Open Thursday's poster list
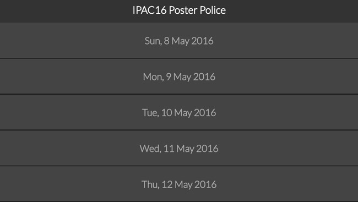The image size is (358, 202). tap(179, 184)
